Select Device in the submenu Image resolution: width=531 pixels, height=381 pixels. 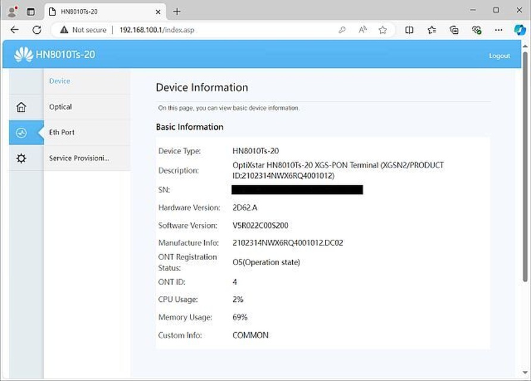60,81
